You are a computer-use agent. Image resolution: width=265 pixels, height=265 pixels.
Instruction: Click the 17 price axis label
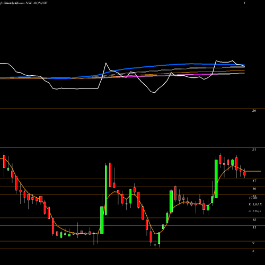tap(254, 181)
